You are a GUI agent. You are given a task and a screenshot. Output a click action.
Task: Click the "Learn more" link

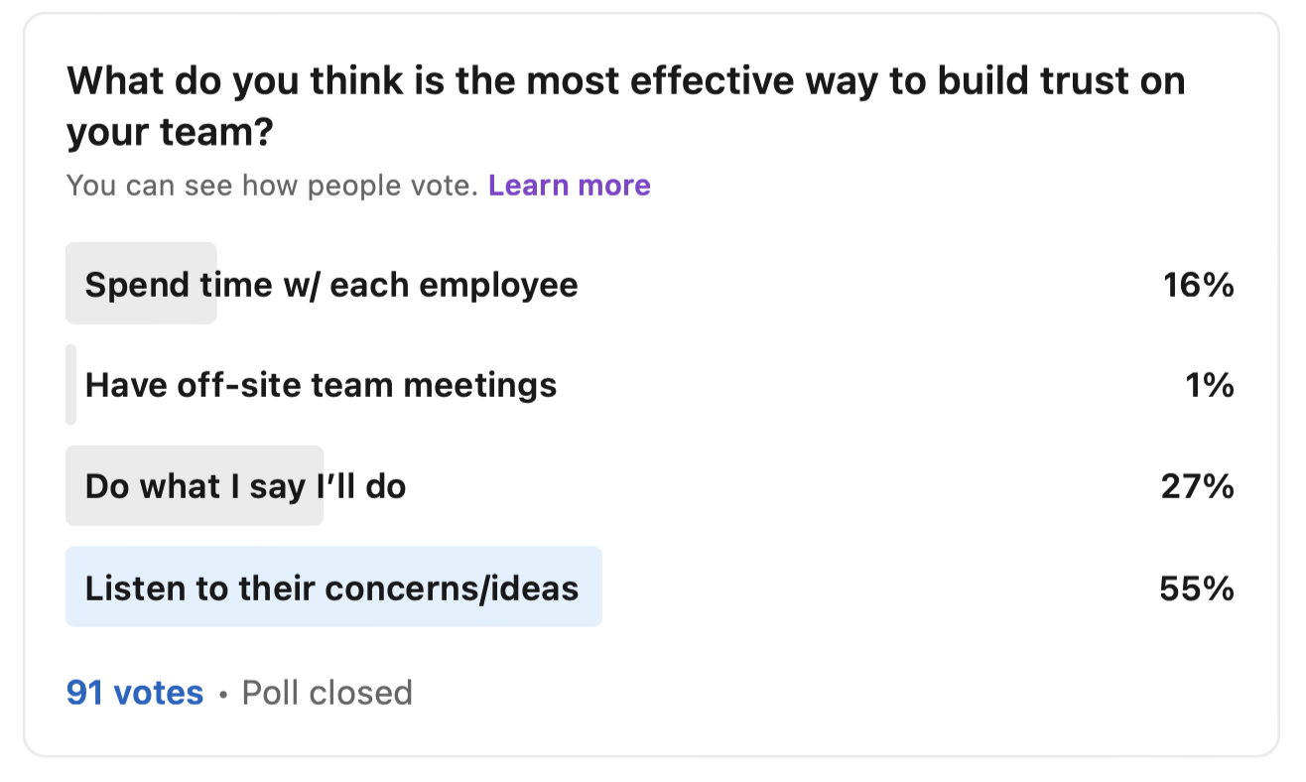click(x=569, y=186)
